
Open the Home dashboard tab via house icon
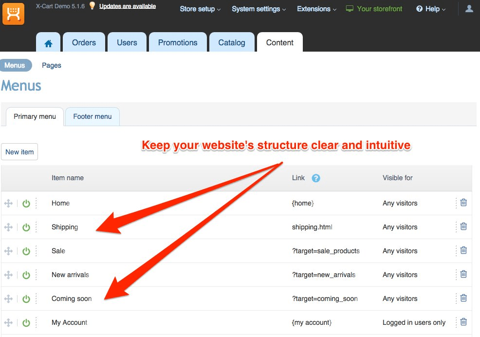(x=48, y=43)
